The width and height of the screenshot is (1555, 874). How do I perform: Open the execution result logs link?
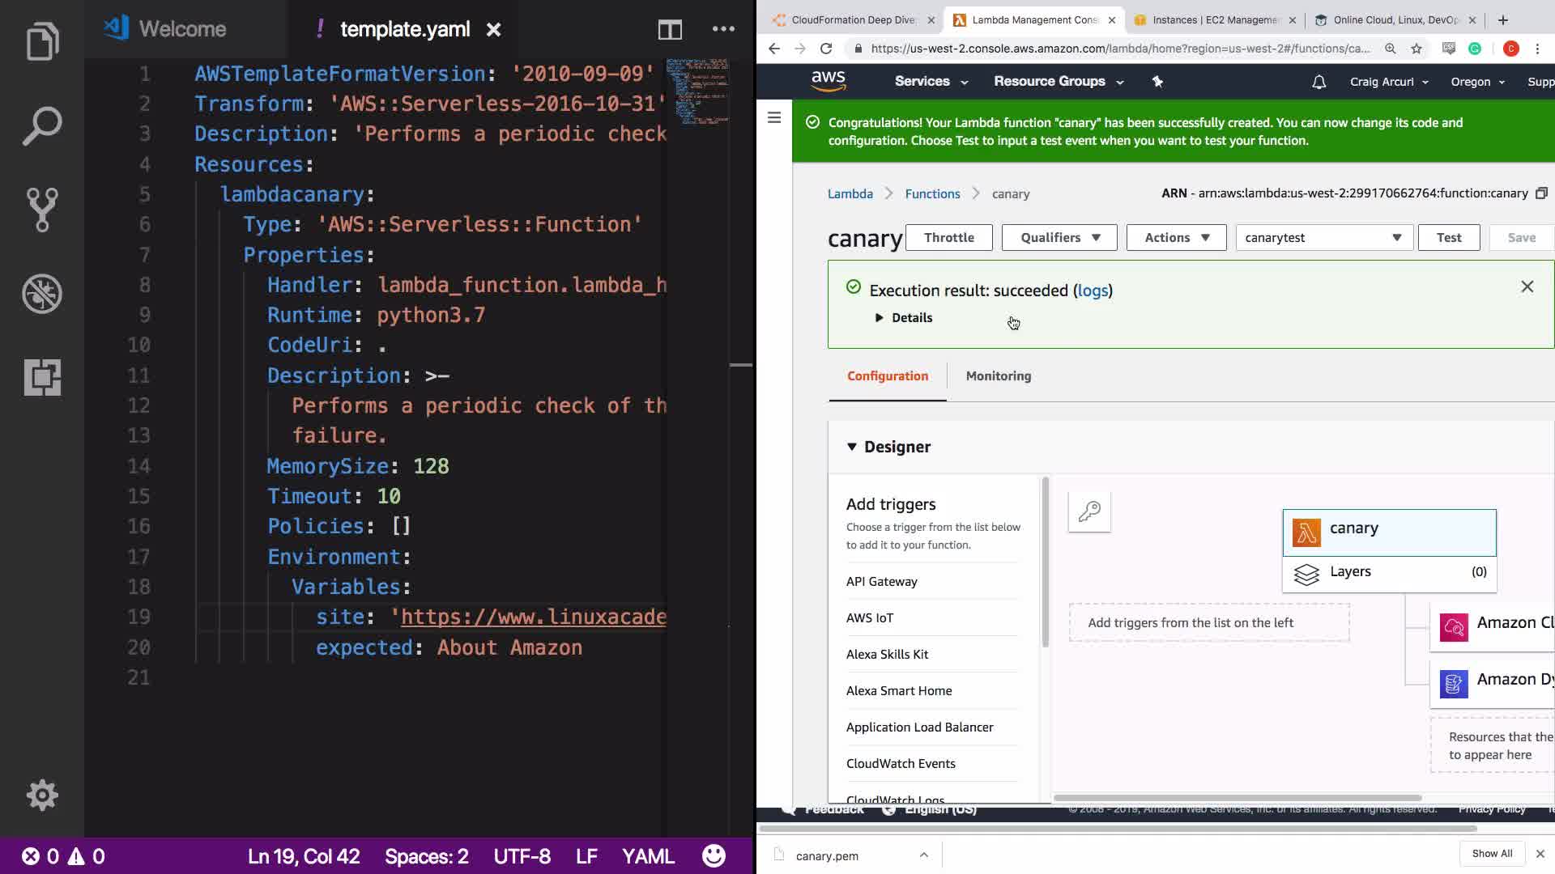click(x=1093, y=291)
